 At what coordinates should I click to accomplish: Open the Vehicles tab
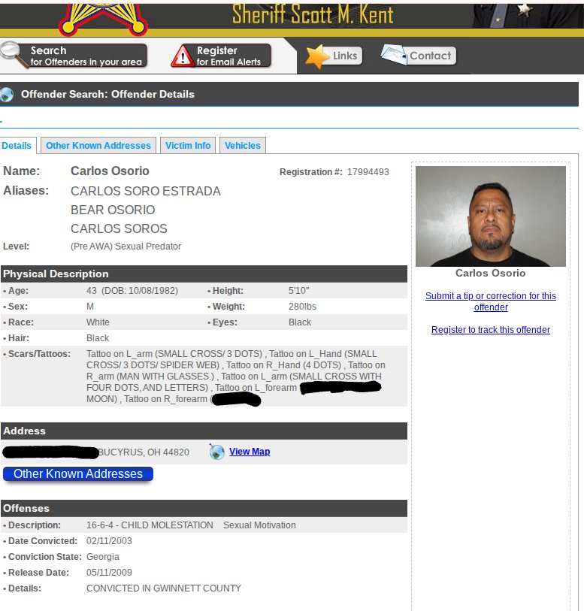[242, 145]
